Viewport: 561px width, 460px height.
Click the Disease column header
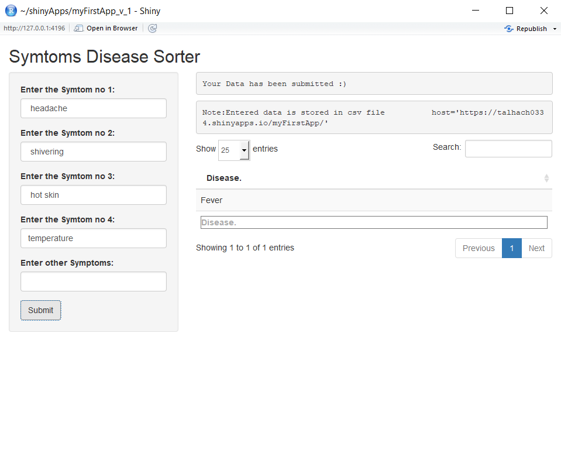(x=224, y=178)
